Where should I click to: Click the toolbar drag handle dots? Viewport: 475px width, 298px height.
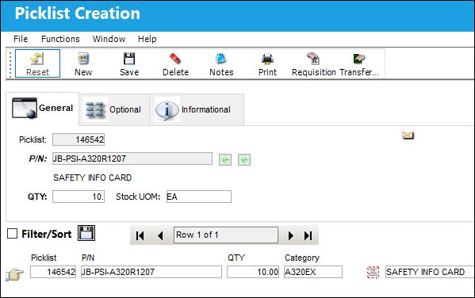pos(10,64)
